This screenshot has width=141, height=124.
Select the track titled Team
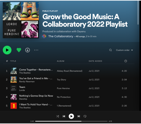click(22, 87)
